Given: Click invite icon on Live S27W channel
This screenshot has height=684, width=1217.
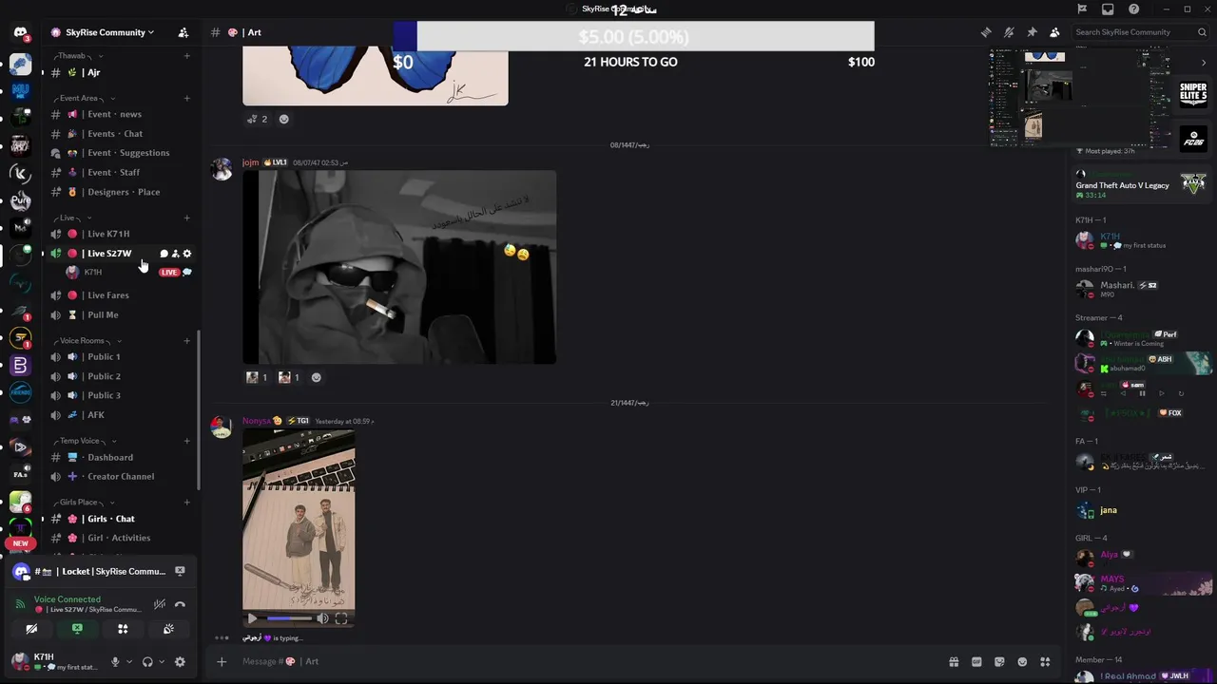Looking at the screenshot, I should [175, 254].
